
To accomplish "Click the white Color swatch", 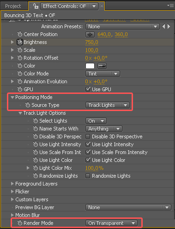I will pyautogui.click(x=90, y=66).
